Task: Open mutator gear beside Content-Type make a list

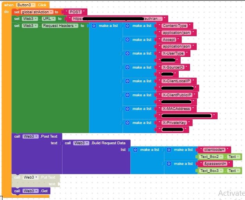Action: 128,26
